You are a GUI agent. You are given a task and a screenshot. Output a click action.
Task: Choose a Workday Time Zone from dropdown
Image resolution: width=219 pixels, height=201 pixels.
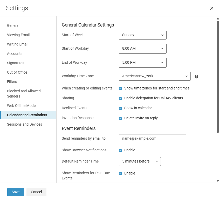tap(155, 76)
